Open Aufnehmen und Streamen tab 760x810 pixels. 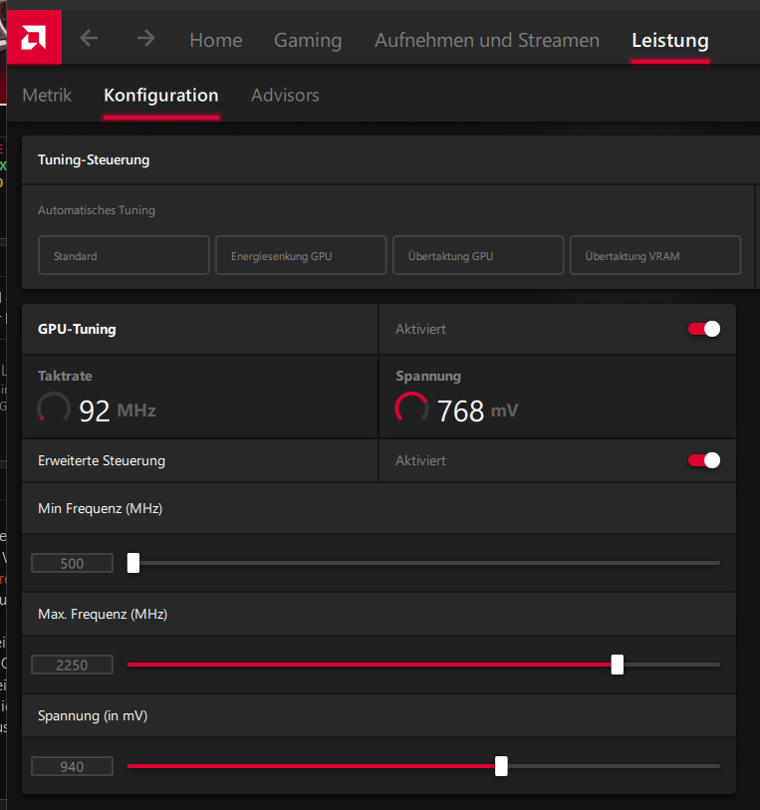487,40
